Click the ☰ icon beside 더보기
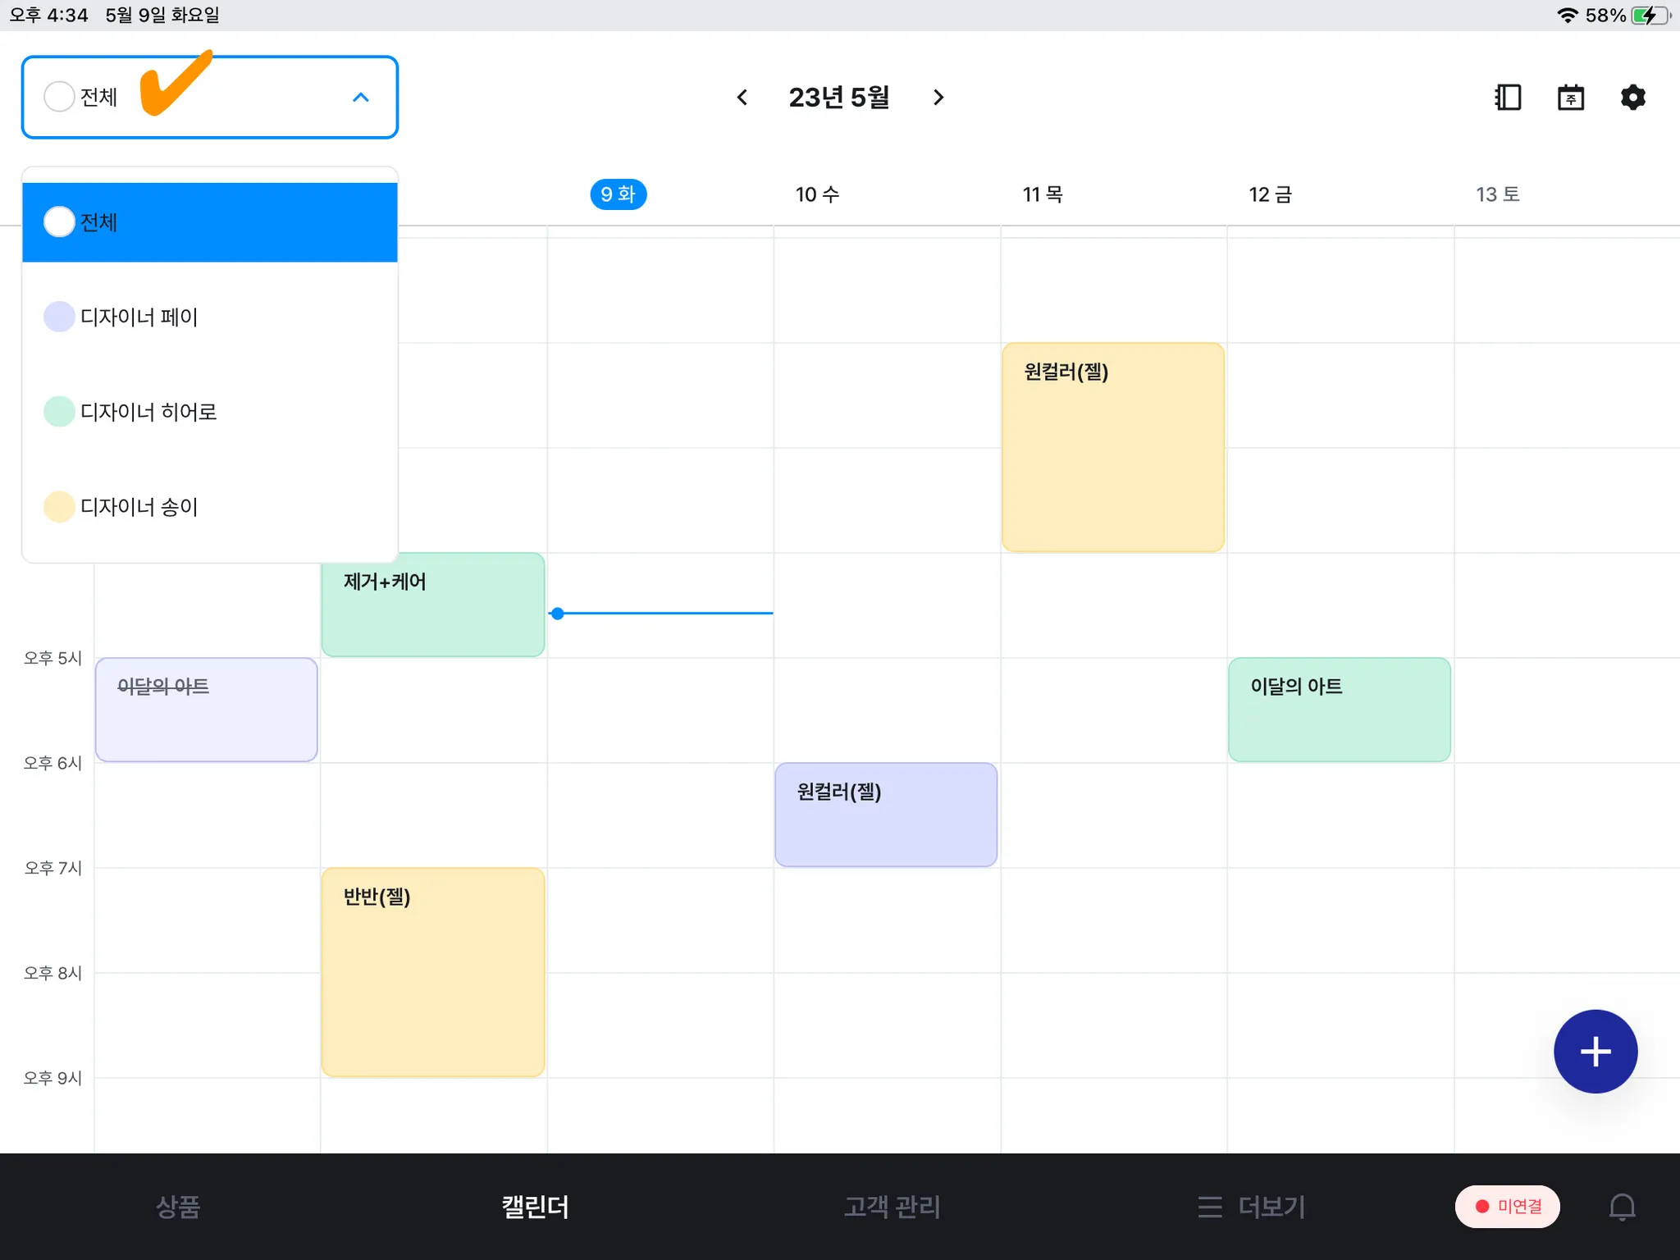The width and height of the screenshot is (1680, 1260). tap(1209, 1207)
